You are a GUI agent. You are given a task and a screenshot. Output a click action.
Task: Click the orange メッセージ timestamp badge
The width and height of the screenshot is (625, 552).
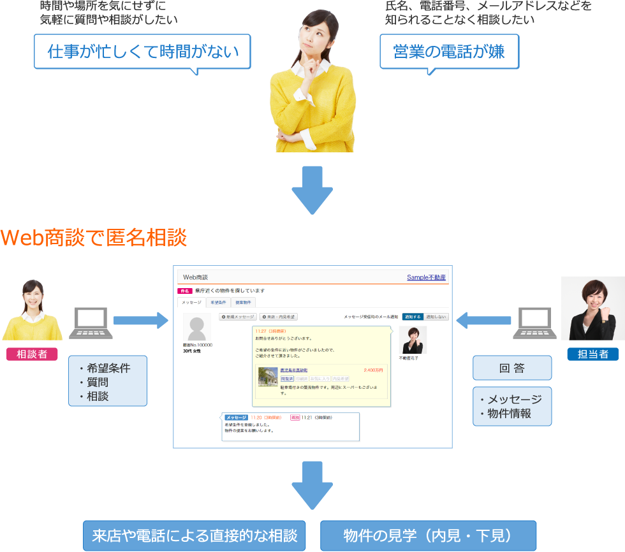(x=236, y=417)
